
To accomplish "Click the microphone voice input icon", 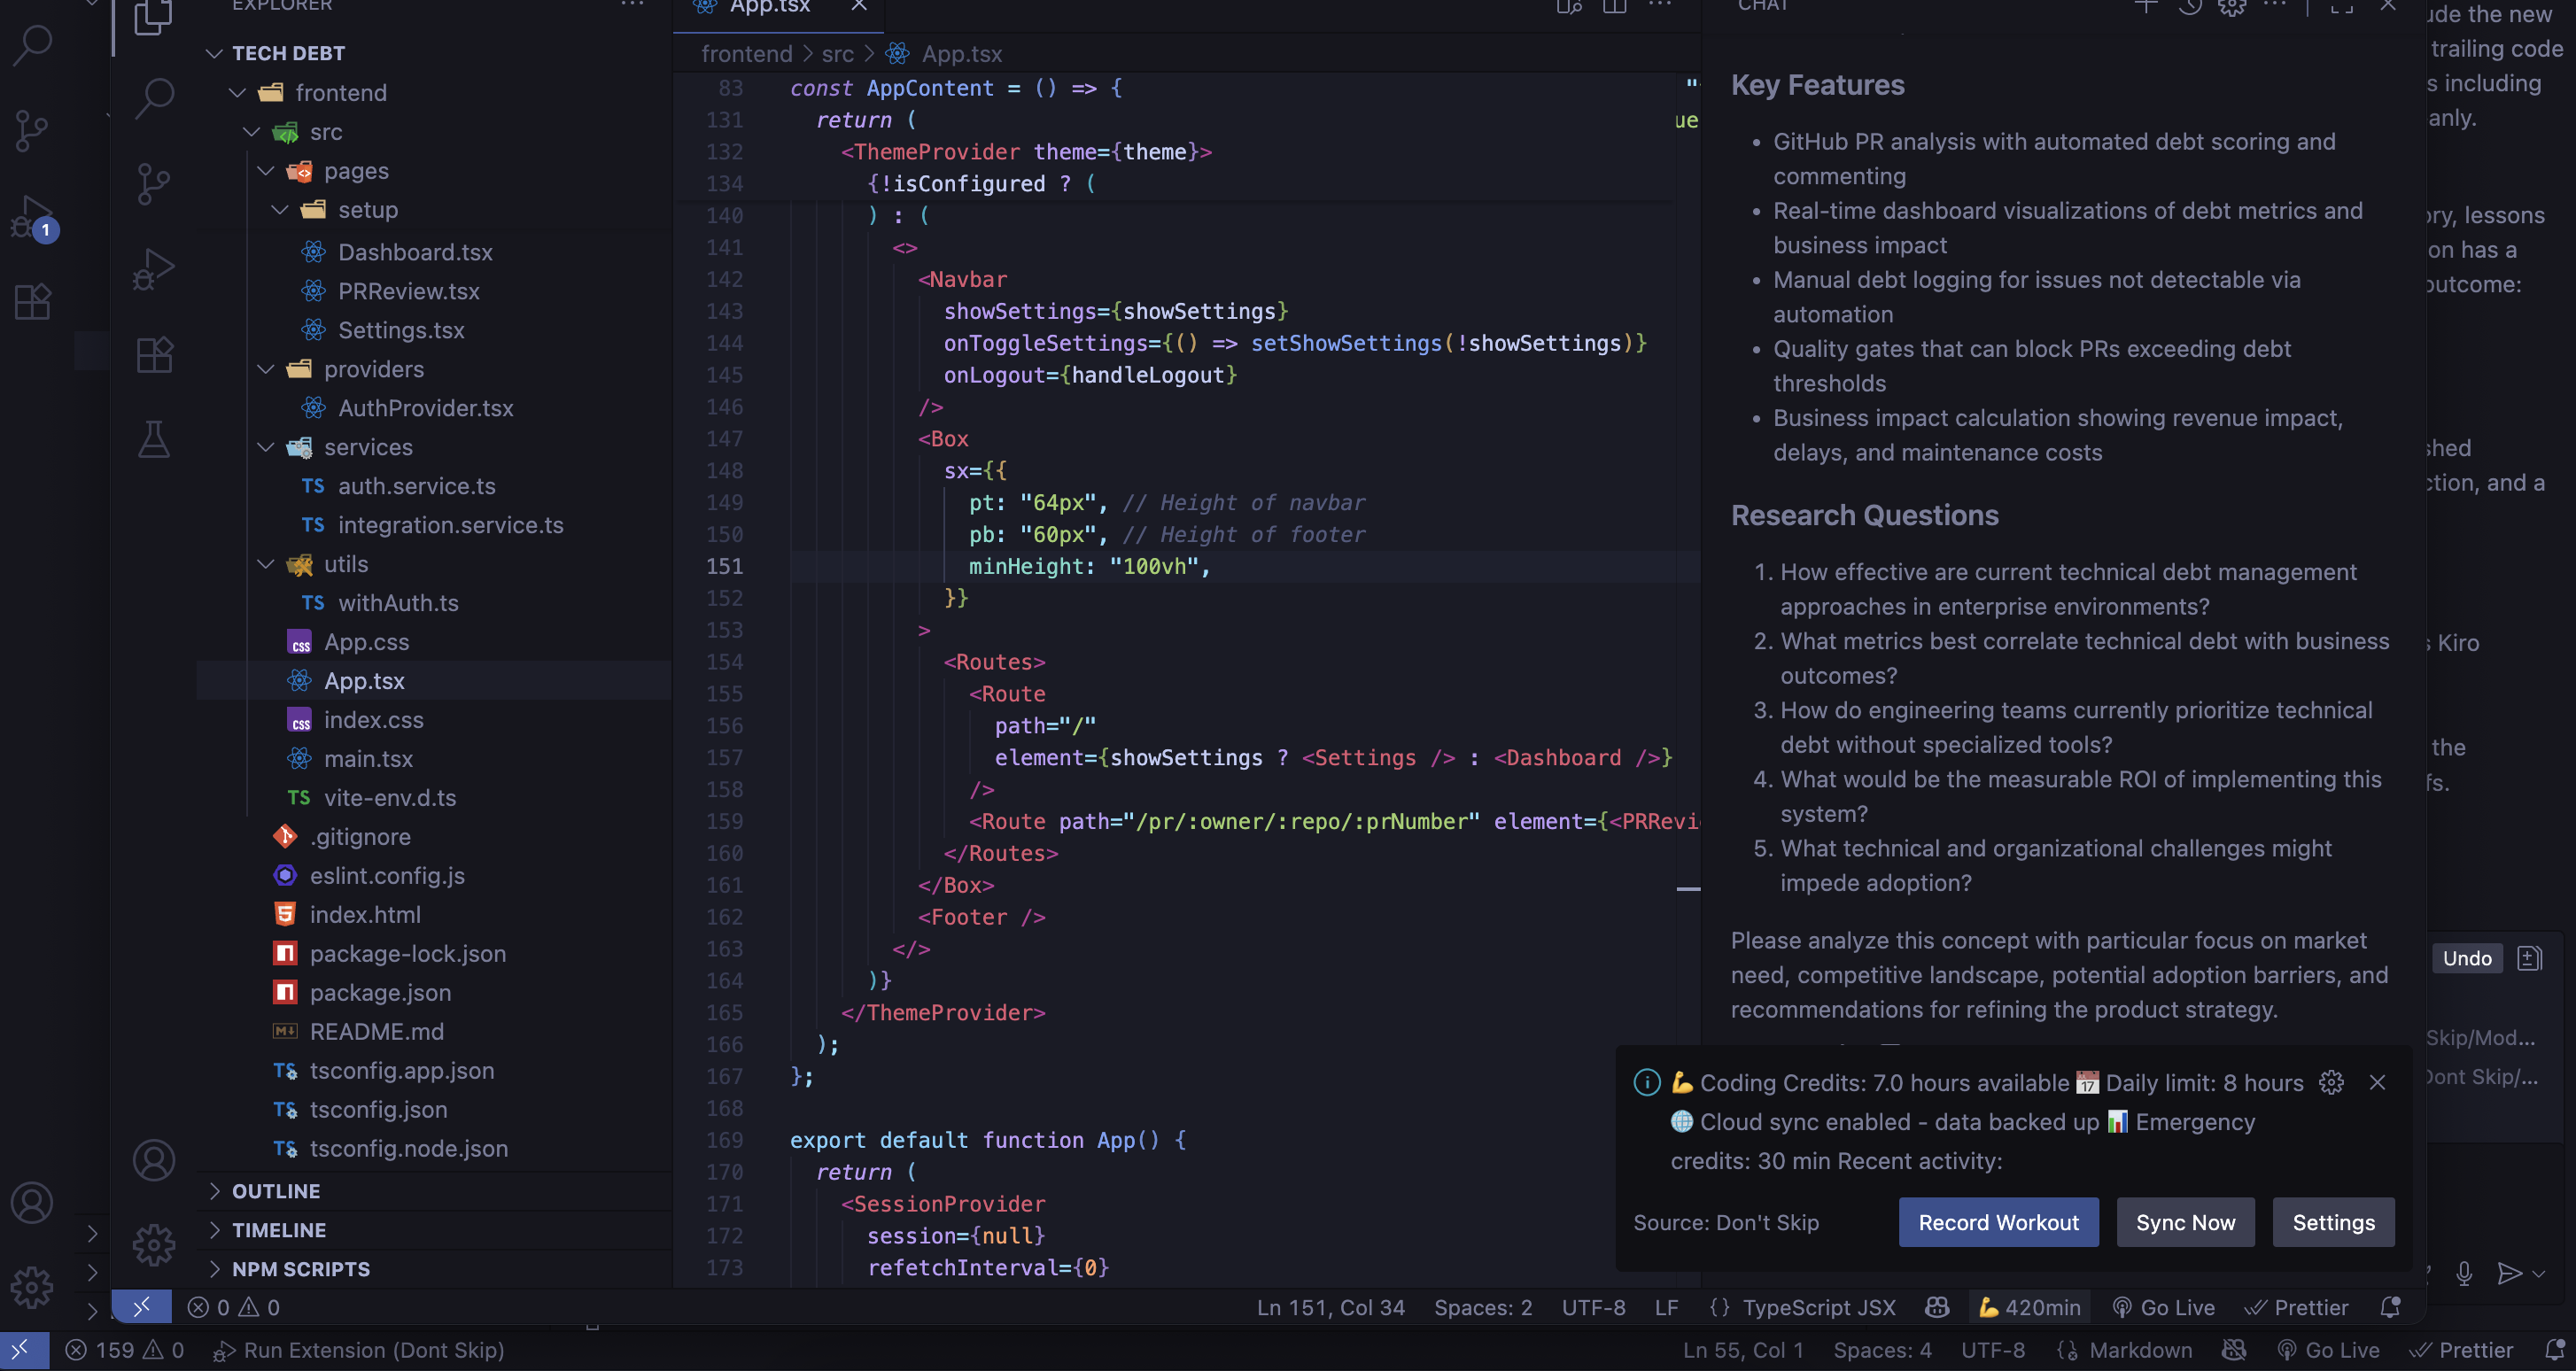I will tap(2463, 1273).
